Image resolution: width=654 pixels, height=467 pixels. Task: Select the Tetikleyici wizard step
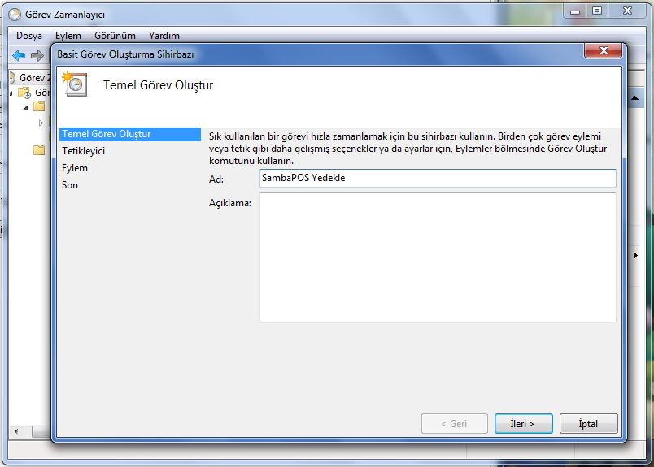[84, 151]
